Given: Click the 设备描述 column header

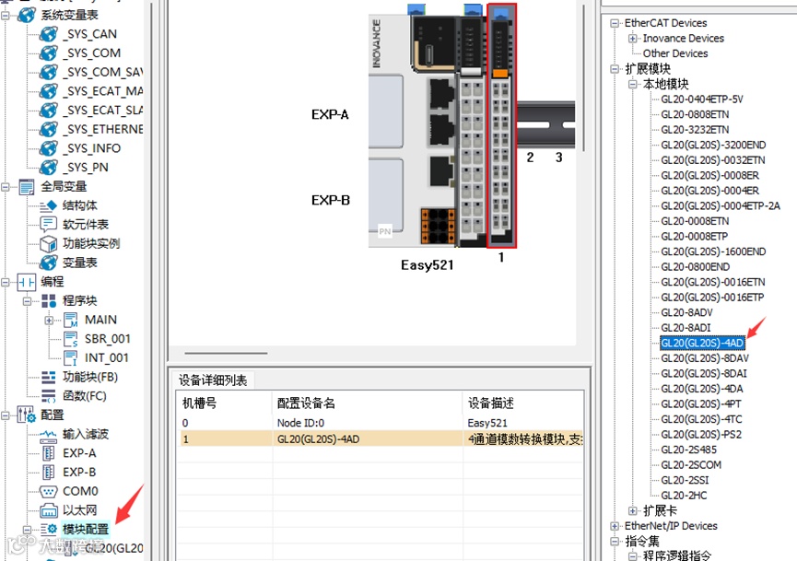Looking at the screenshot, I should click(x=522, y=403).
